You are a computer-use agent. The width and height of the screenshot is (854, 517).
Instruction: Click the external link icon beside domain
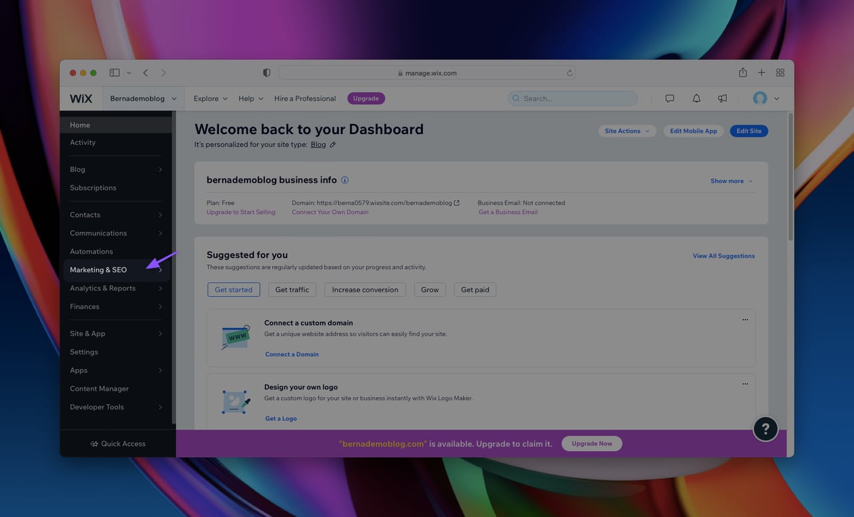tap(457, 203)
